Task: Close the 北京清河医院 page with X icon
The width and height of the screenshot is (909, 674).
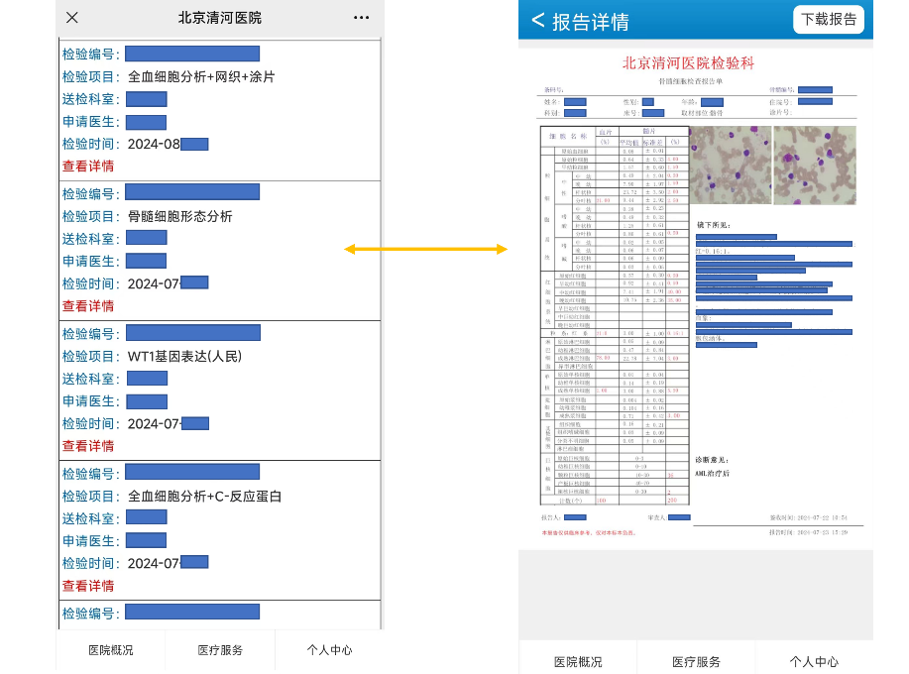Action: (72, 18)
